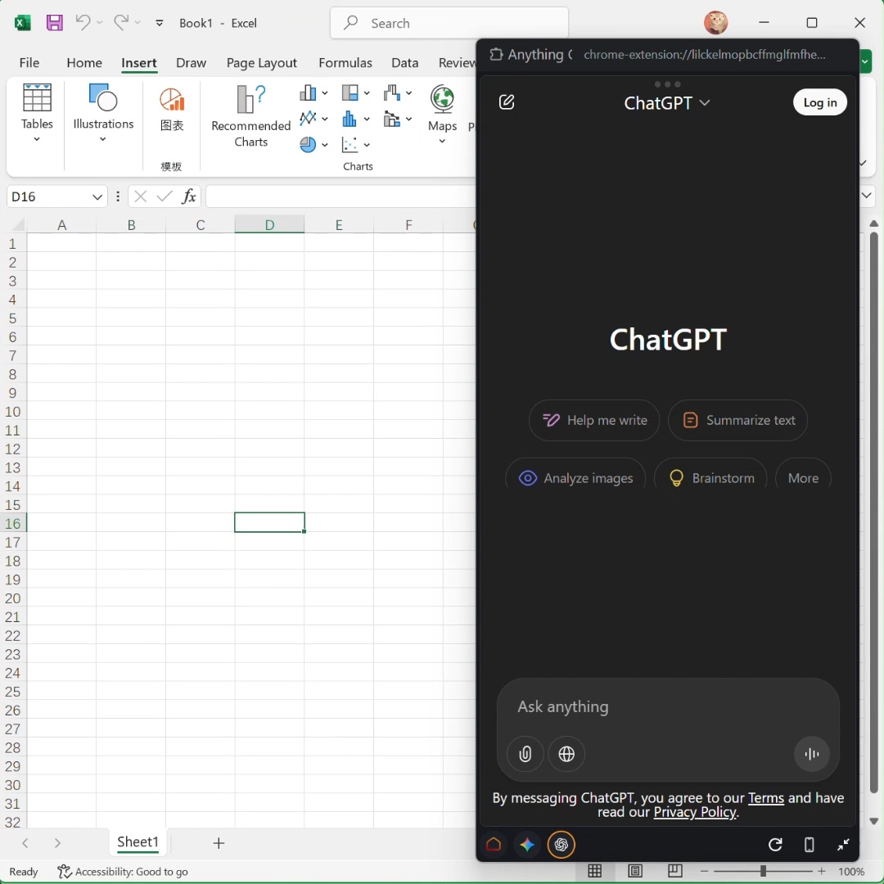The height and width of the screenshot is (884, 884).
Task: Click the Ask anything input field
Action: pyautogui.click(x=668, y=706)
